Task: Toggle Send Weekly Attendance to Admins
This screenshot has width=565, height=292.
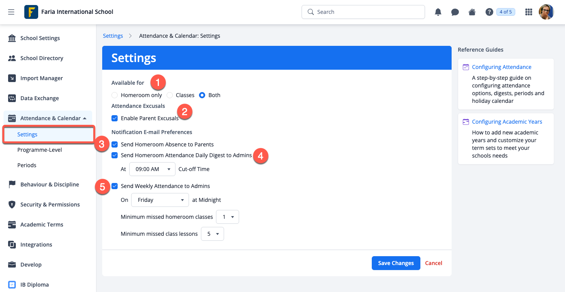Action: [115, 186]
